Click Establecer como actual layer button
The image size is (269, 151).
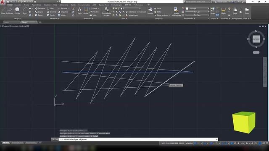136,12
